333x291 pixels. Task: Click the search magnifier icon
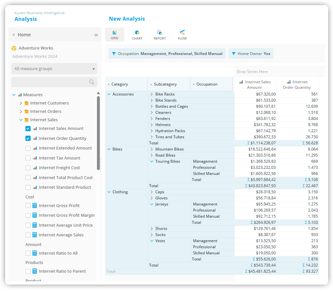click(91, 82)
